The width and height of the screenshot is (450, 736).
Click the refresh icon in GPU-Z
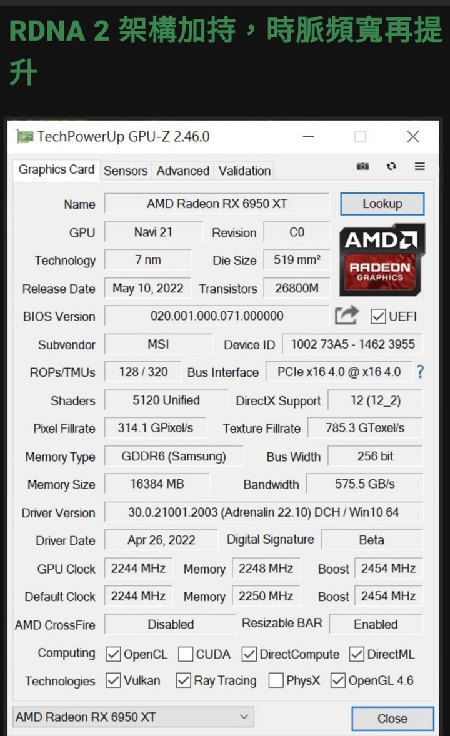tap(391, 166)
